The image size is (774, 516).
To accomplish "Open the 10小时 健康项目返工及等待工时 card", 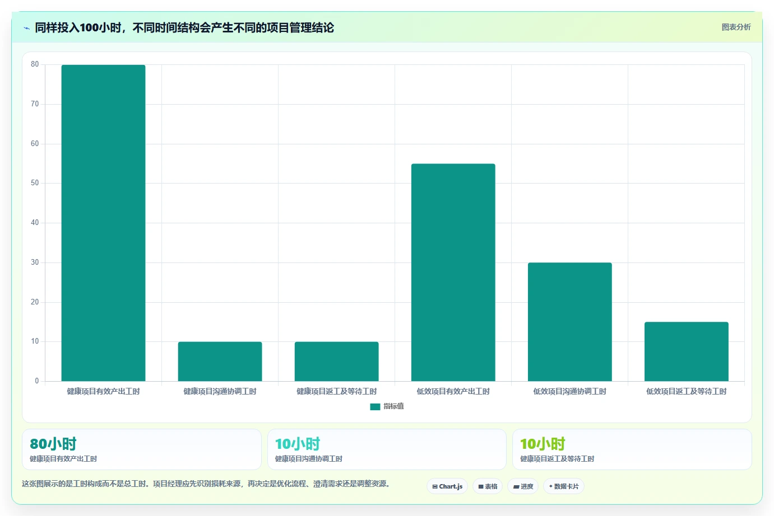I will coord(632,449).
